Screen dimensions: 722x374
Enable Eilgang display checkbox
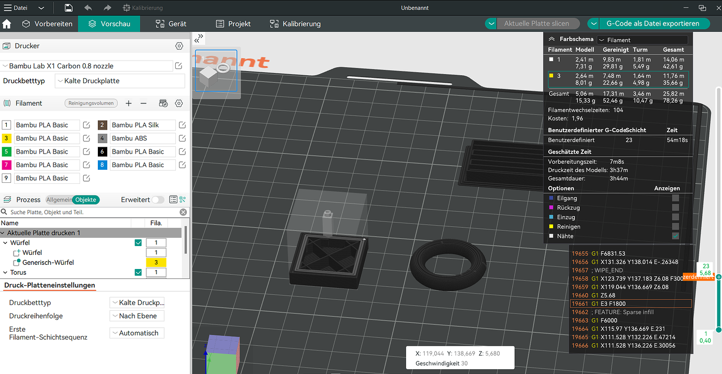click(x=675, y=198)
